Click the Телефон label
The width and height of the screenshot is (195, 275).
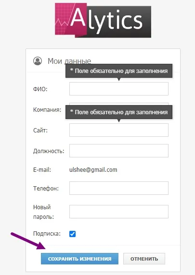tap(46, 189)
